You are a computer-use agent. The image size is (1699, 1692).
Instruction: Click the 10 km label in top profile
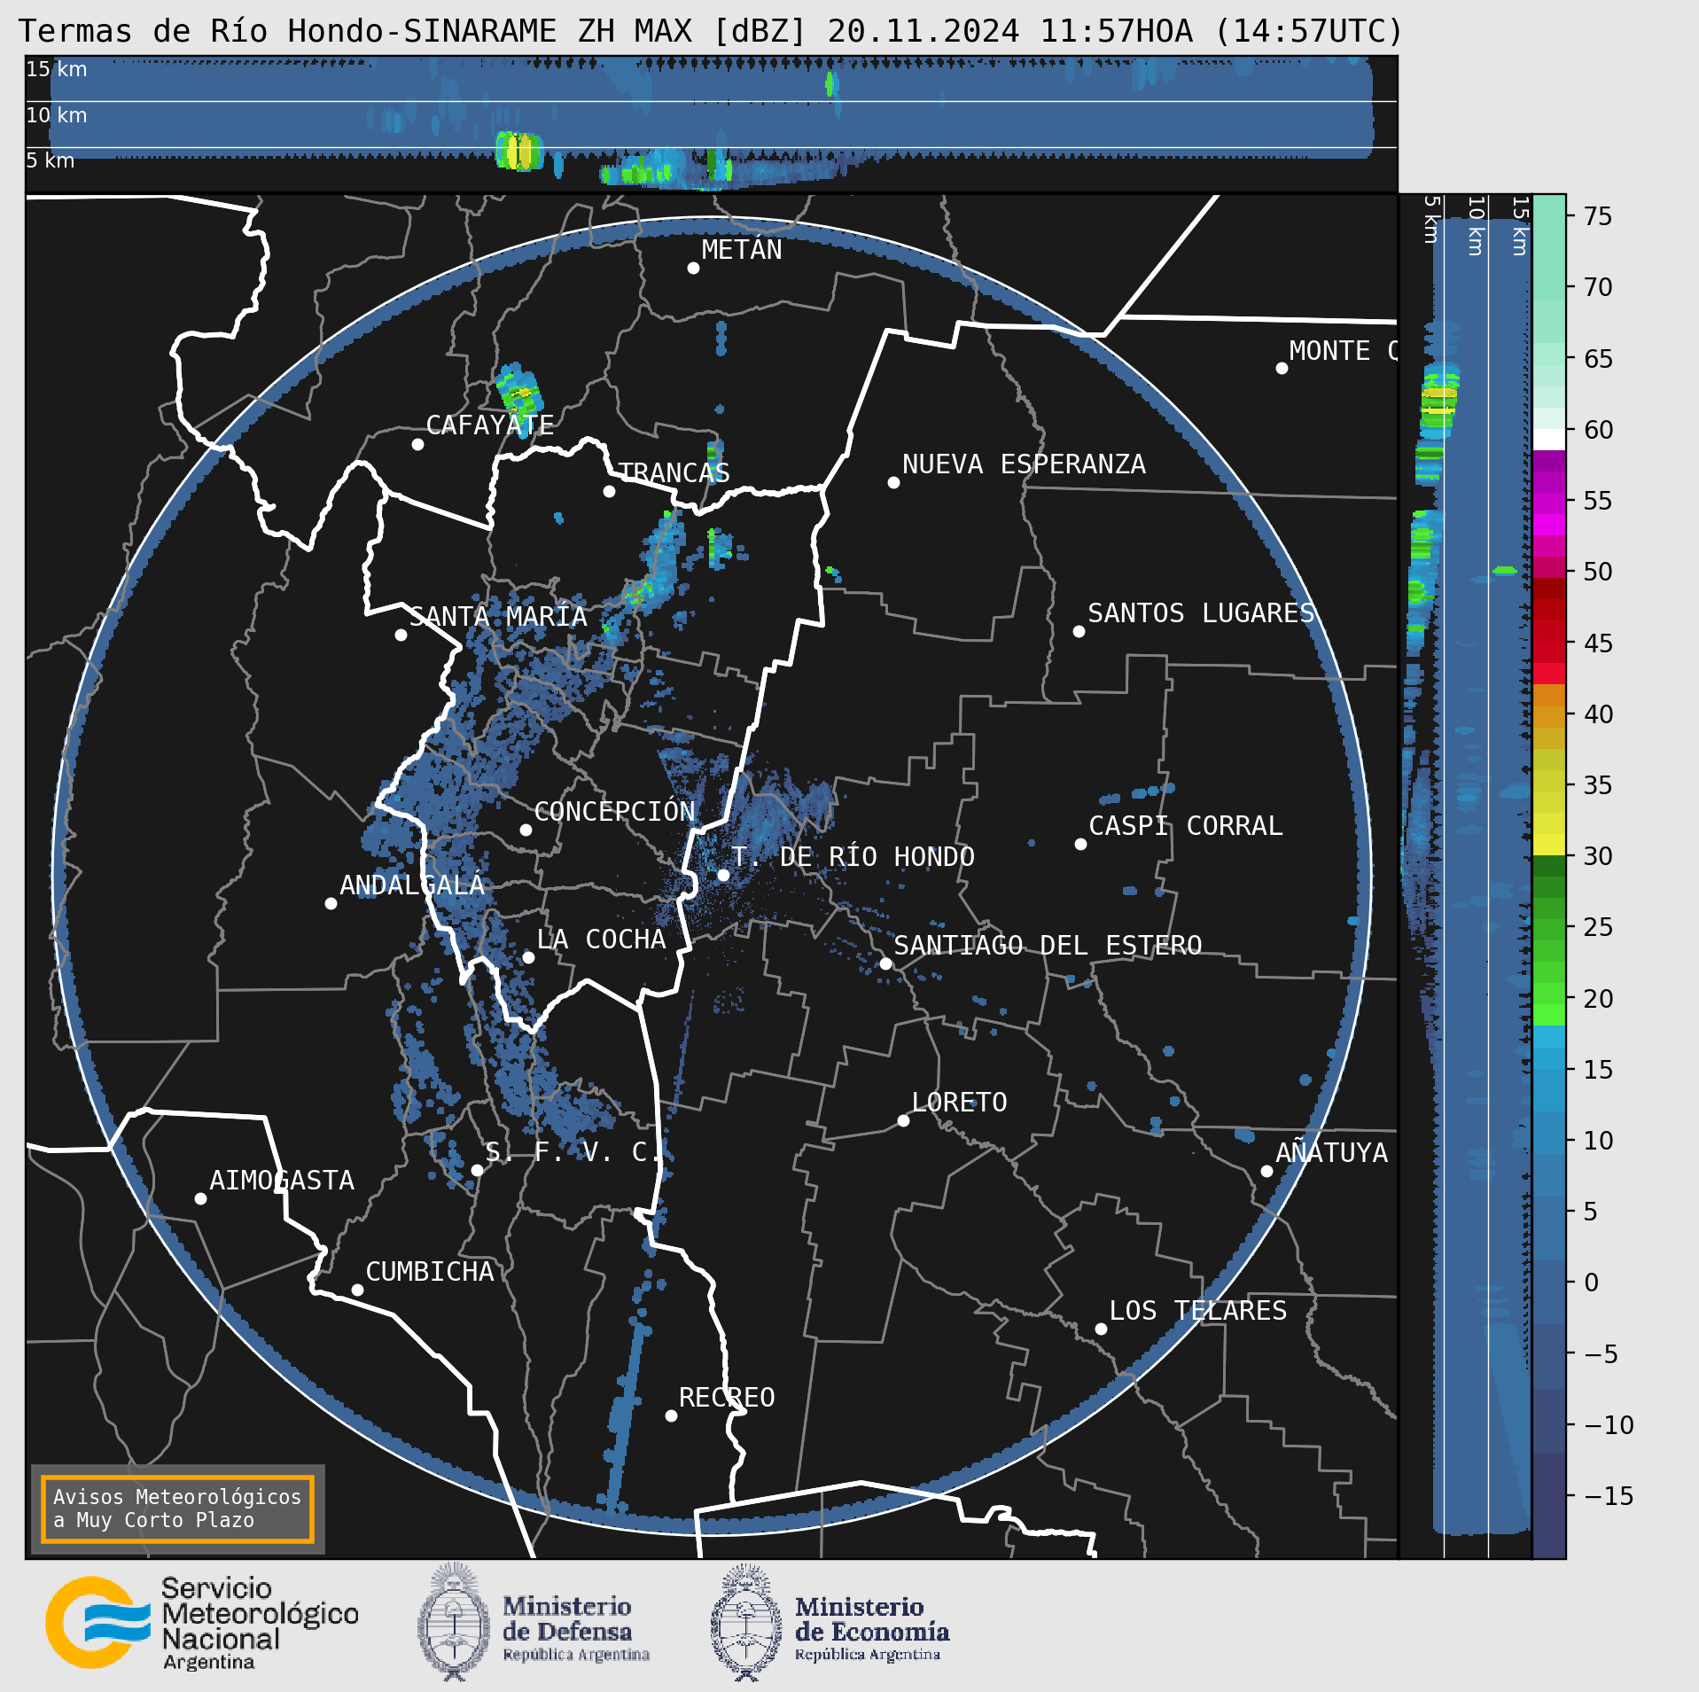(x=57, y=115)
